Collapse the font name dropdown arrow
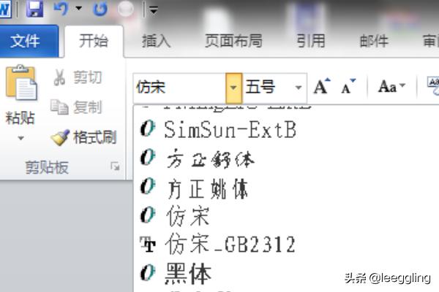Screen dimensions: 439x292 [233, 88]
